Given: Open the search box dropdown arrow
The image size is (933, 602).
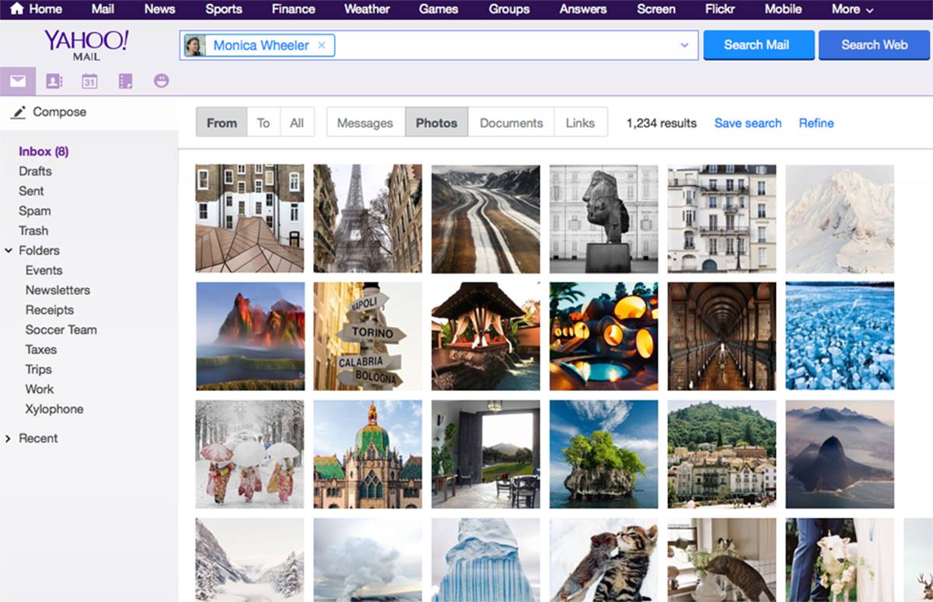Looking at the screenshot, I should 685,45.
